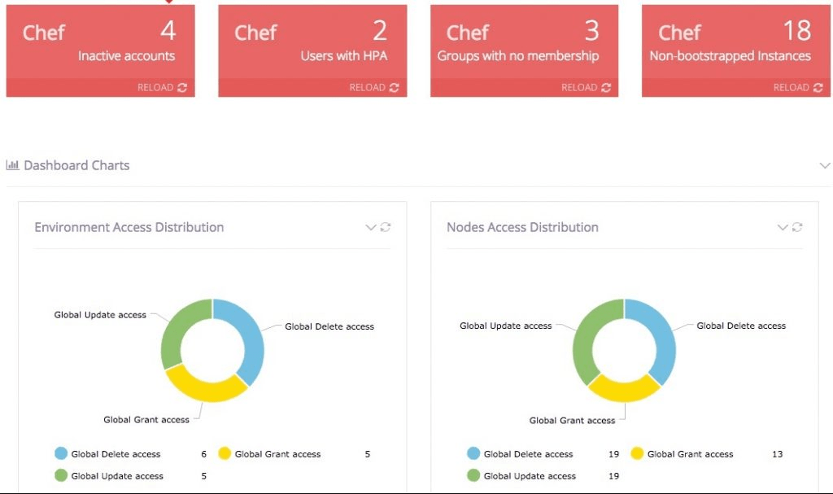Refresh the Environment Access Distribution chart
833x494 pixels.
(x=386, y=228)
